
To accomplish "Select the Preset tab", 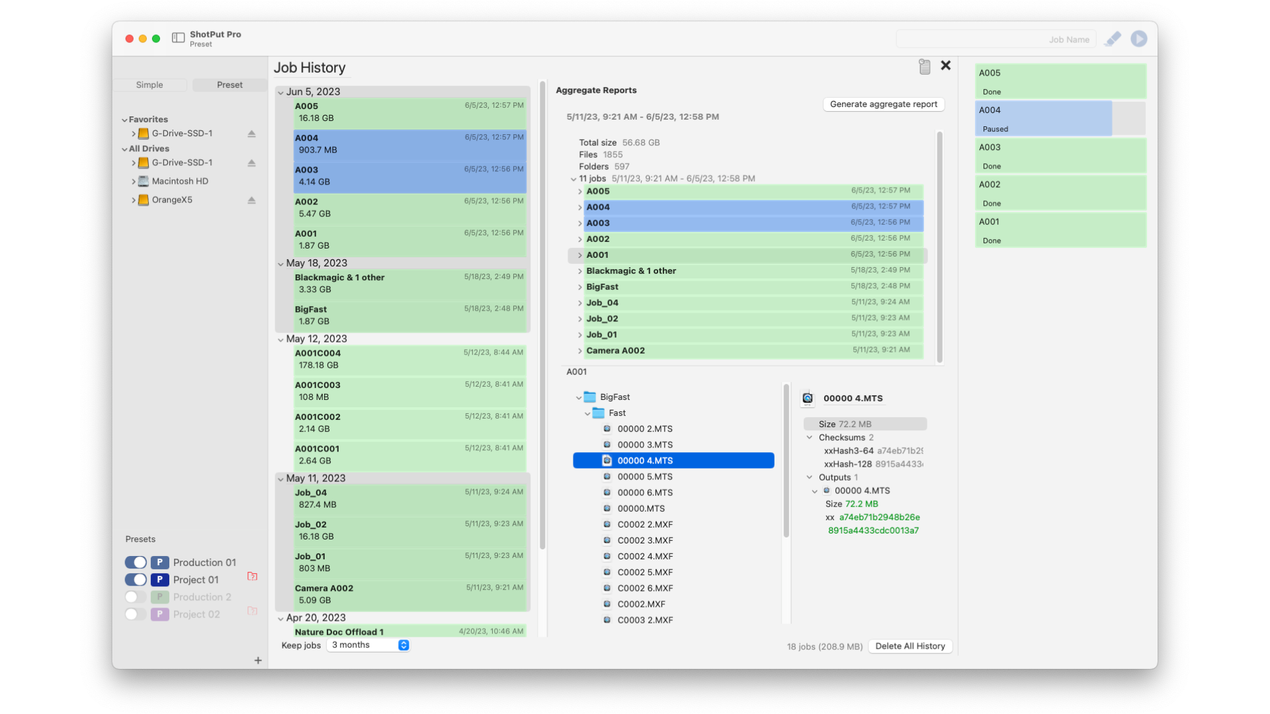I will [230, 85].
